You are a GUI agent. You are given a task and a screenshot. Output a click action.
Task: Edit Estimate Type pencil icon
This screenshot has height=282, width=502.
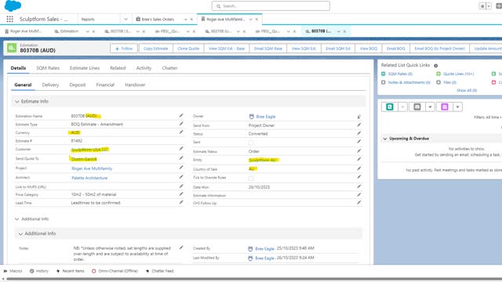tap(181, 124)
